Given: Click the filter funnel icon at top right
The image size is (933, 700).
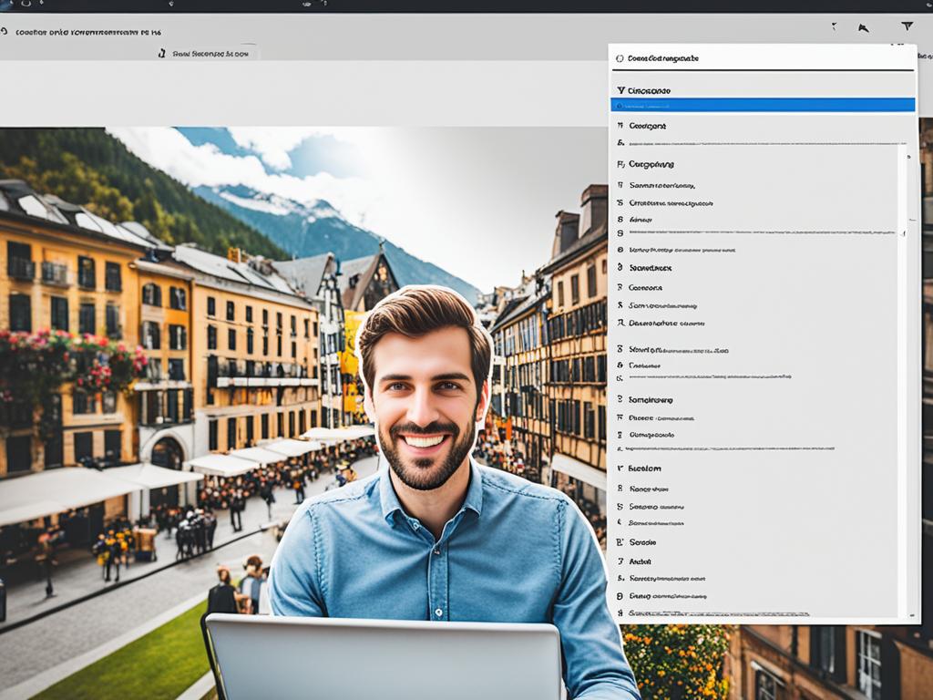Looking at the screenshot, I should 907,27.
